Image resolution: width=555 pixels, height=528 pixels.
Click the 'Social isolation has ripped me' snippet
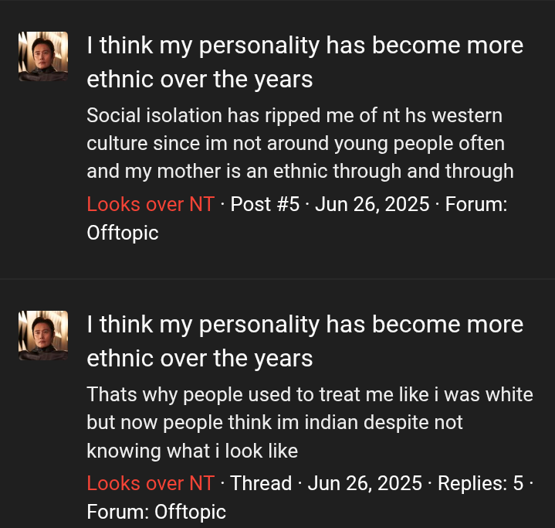tap(300, 143)
